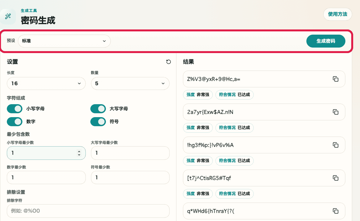Turn off the 大写字母 switch
Viewport: 360px width, 221px height.
click(98, 108)
